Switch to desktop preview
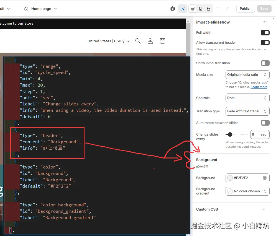The height and width of the screenshot is (236, 276). click(193, 9)
